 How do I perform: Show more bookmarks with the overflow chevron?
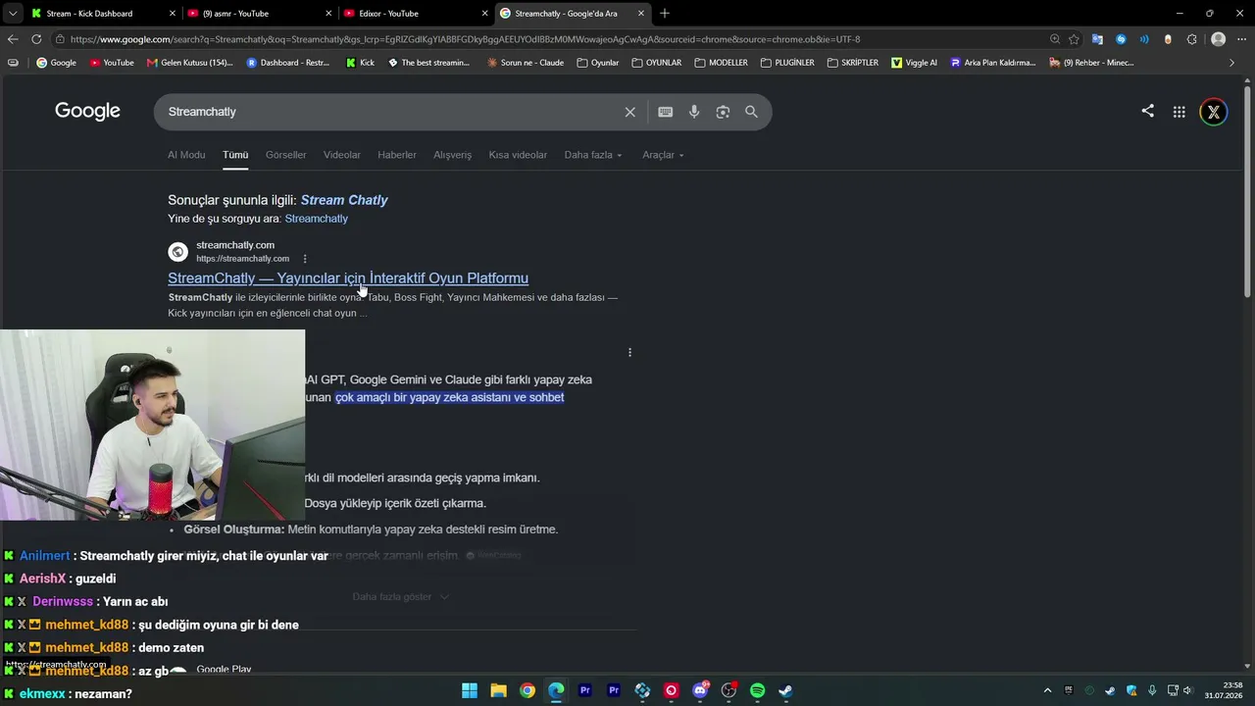click(x=1232, y=63)
